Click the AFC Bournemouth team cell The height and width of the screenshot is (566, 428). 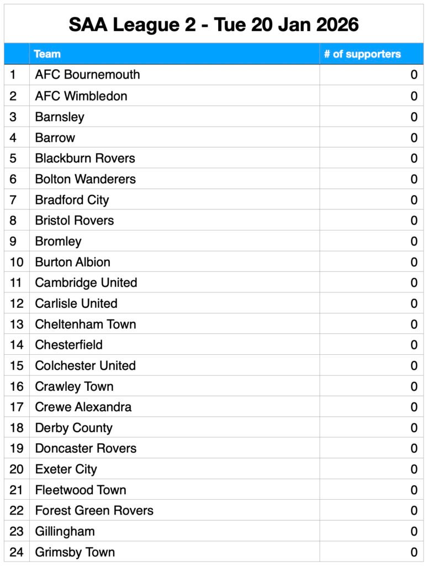coord(87,75)
